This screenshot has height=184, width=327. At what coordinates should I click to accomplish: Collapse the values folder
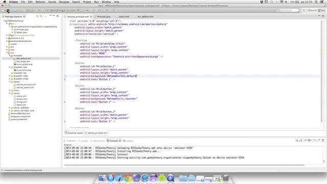(x=10, y=93)
